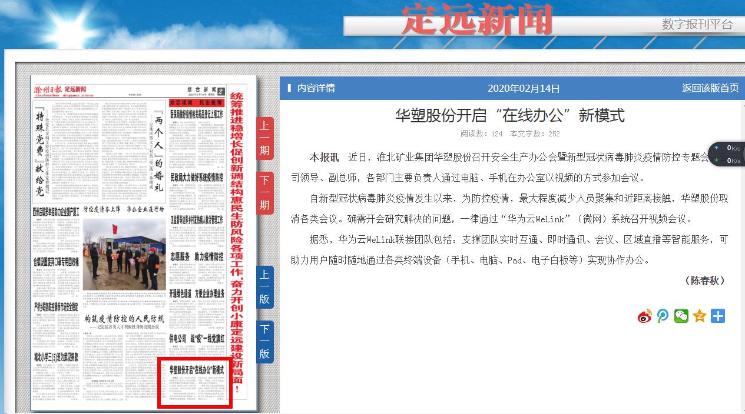745x414 pixels.
Task: Click the network speed monitor widget
Action: [x=726, y=154]
